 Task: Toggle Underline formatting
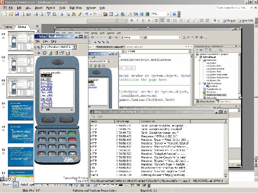pyautogui.click(x=143, y=20)
